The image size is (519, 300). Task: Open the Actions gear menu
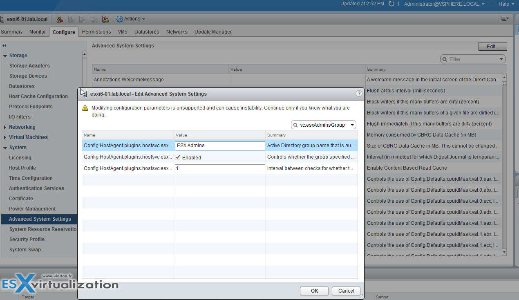(119, 19)
